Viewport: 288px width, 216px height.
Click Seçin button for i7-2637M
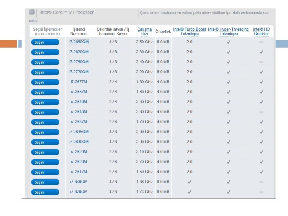(45, 122)
